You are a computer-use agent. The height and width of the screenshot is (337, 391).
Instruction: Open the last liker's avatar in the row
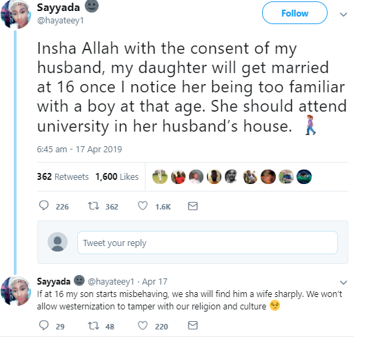pos(304,176)
